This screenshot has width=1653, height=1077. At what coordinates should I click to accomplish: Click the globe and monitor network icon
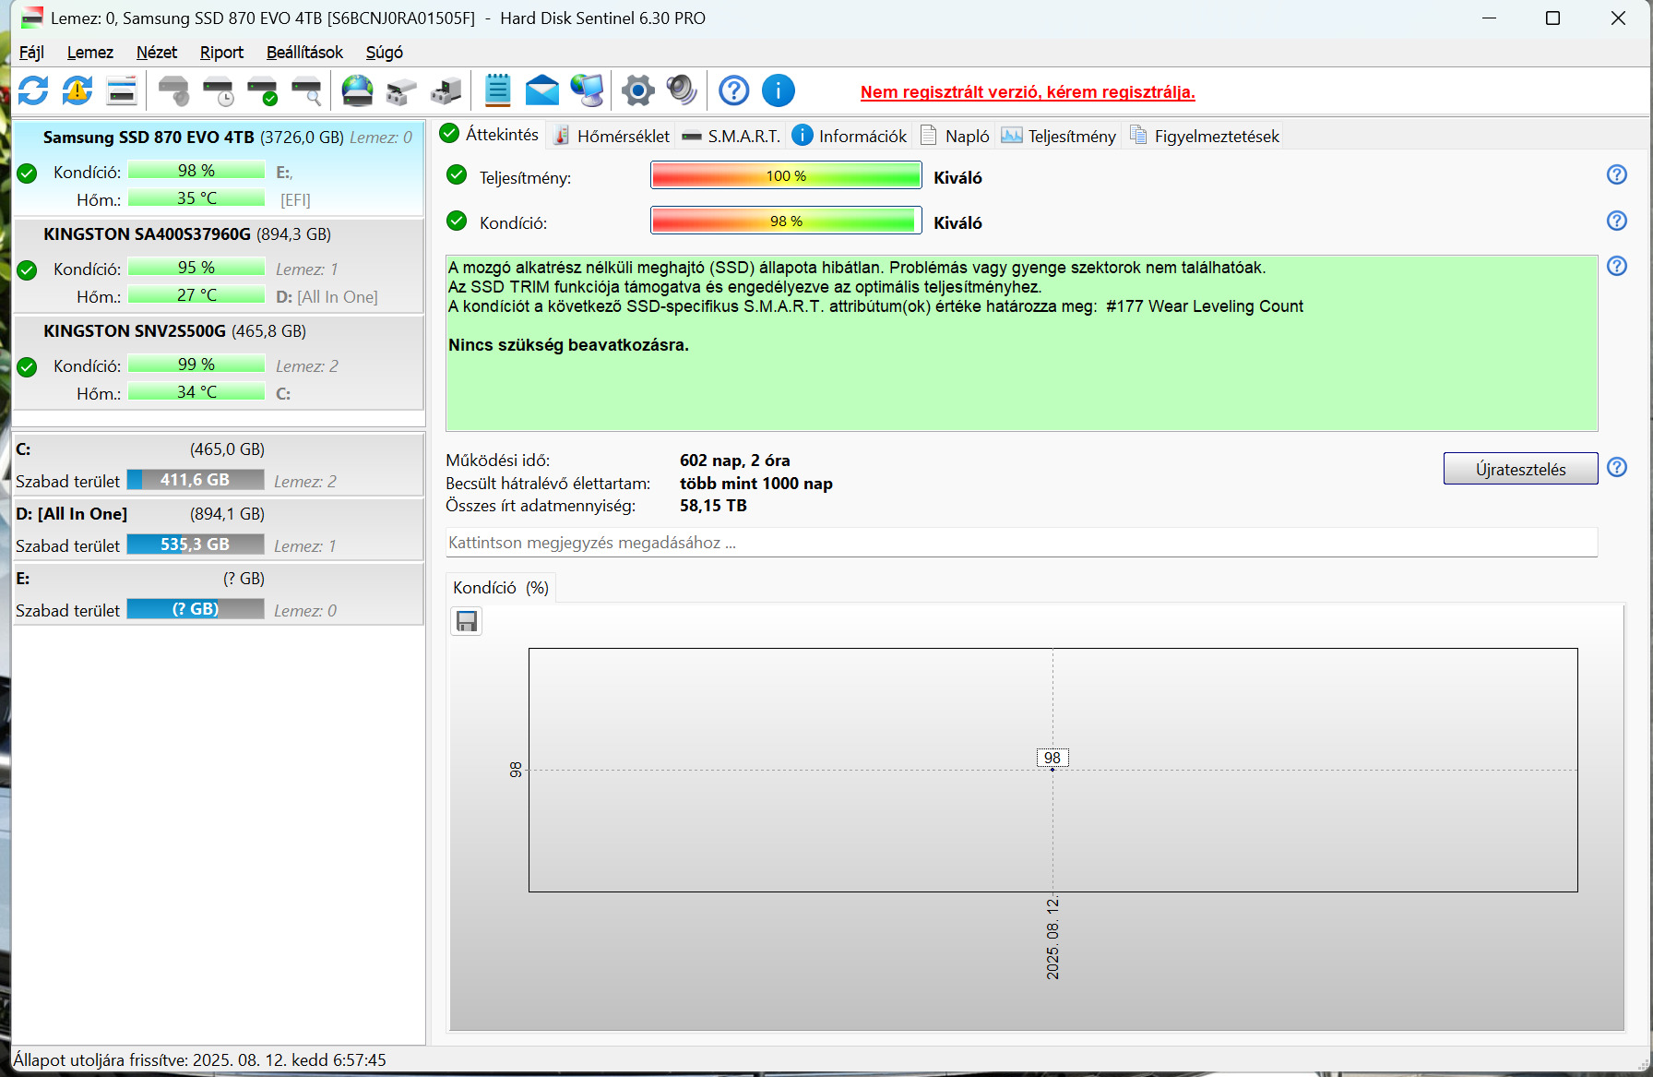pyautogui.click(x=587, y=90)
